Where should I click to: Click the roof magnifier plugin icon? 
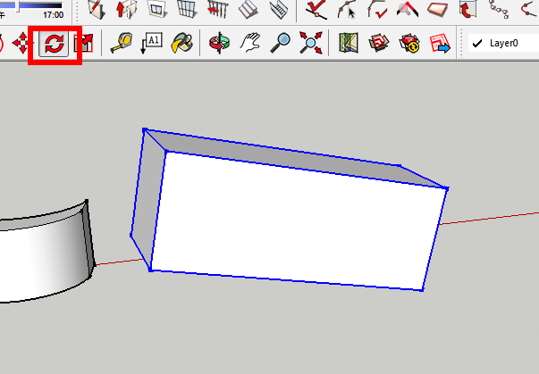(x=408, y=10)
